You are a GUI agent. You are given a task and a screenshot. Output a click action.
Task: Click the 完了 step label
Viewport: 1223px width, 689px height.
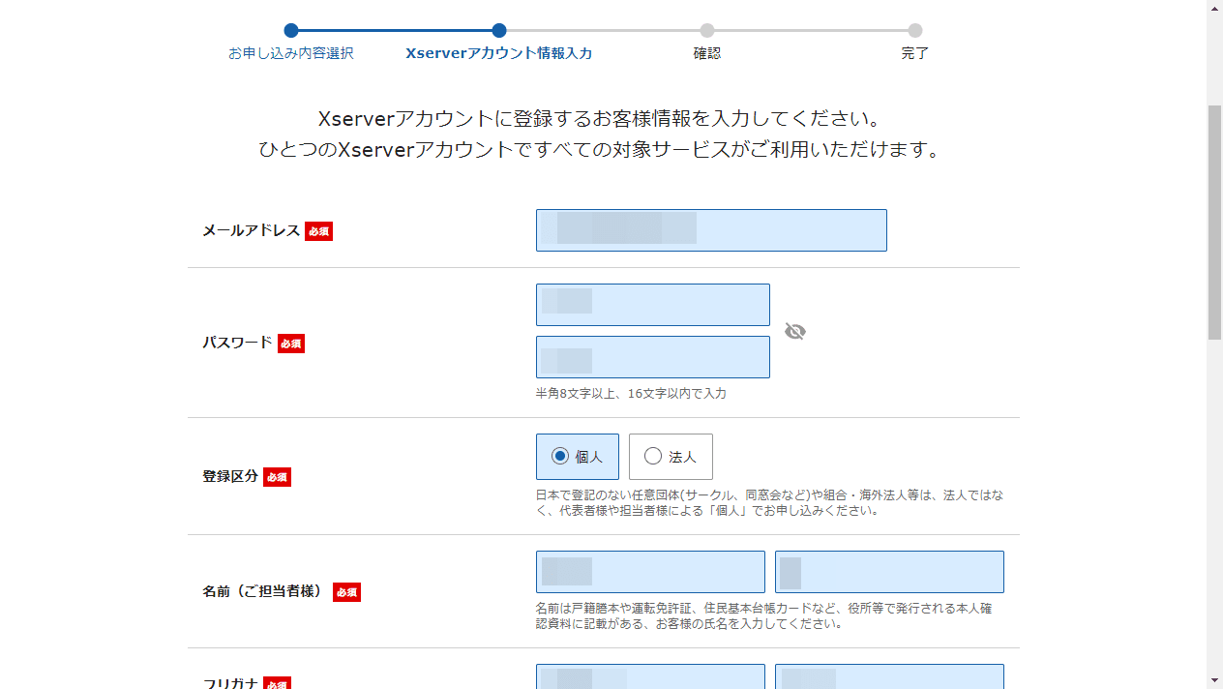click(915, 53)
